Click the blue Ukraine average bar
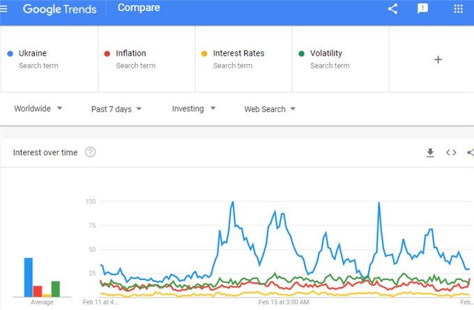Viewport: 474px width, 310px height. pyautogui.click(x=29, y=277)
